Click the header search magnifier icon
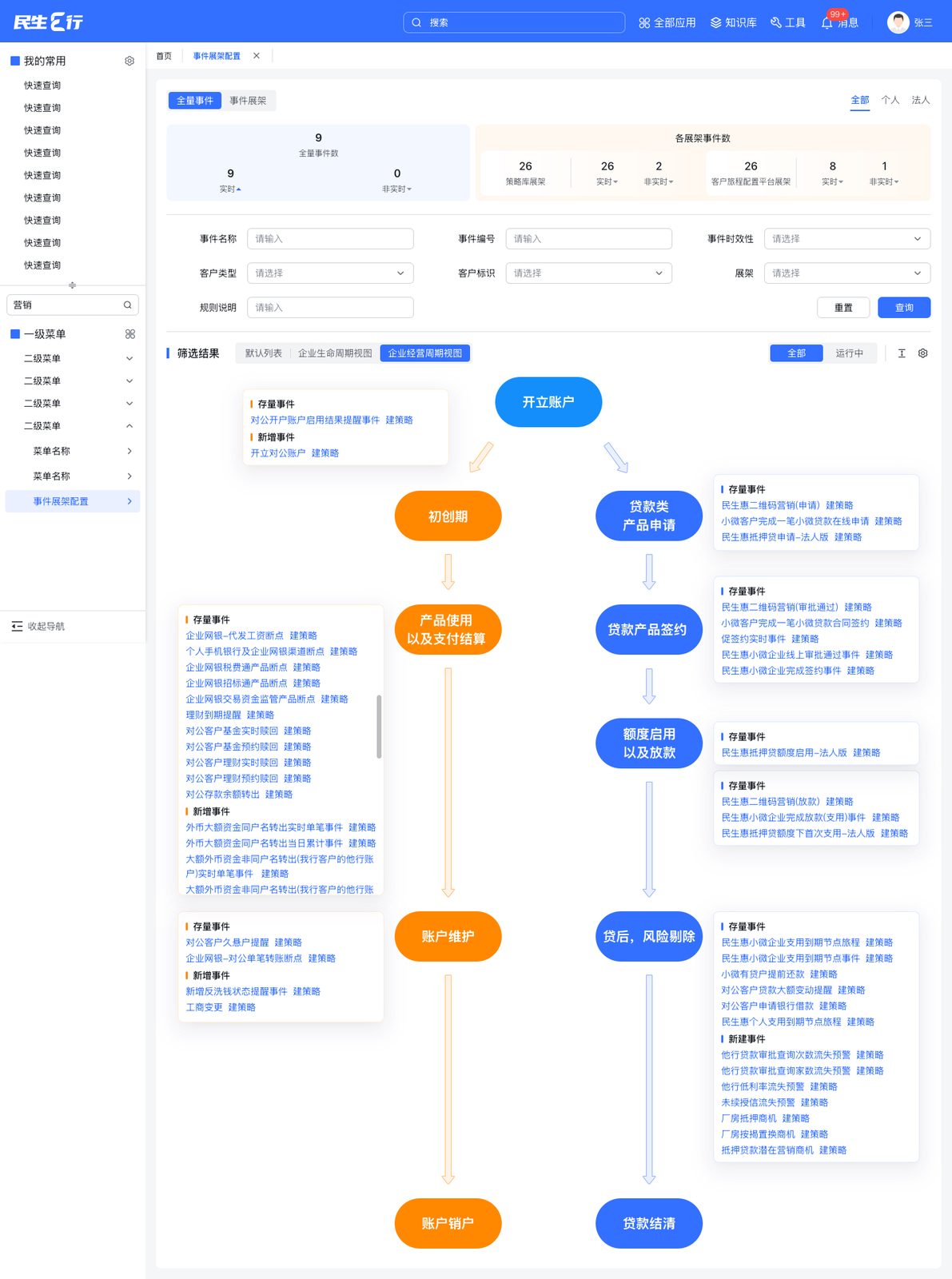The height and width of the screenshot is (1279, 952). [416, 22]
